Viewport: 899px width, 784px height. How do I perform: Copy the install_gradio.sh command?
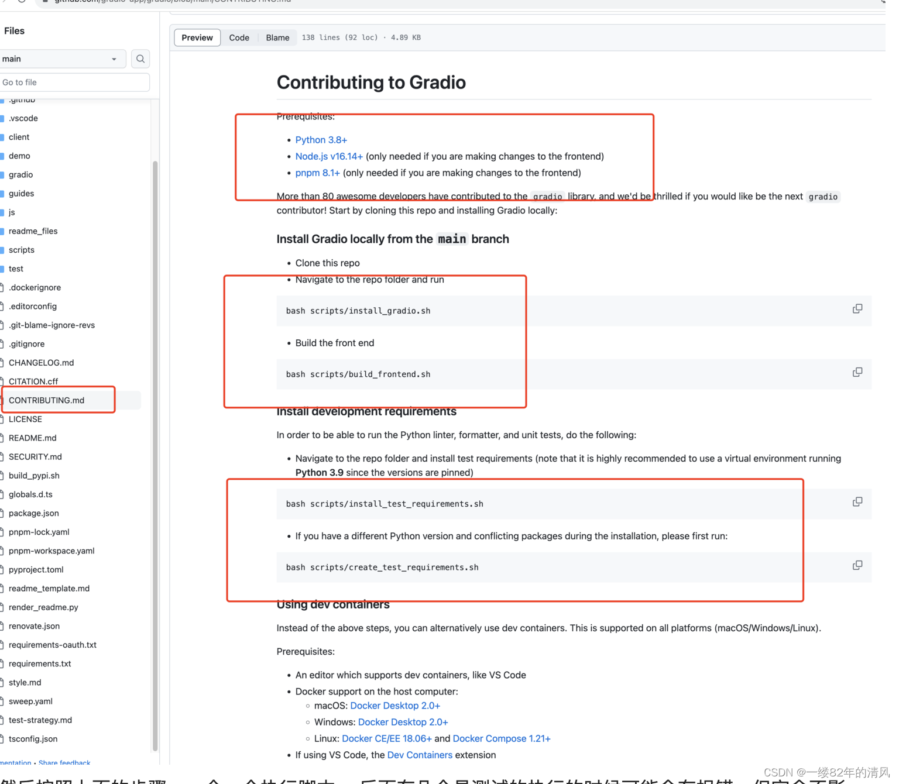click(x=857, y=309)
